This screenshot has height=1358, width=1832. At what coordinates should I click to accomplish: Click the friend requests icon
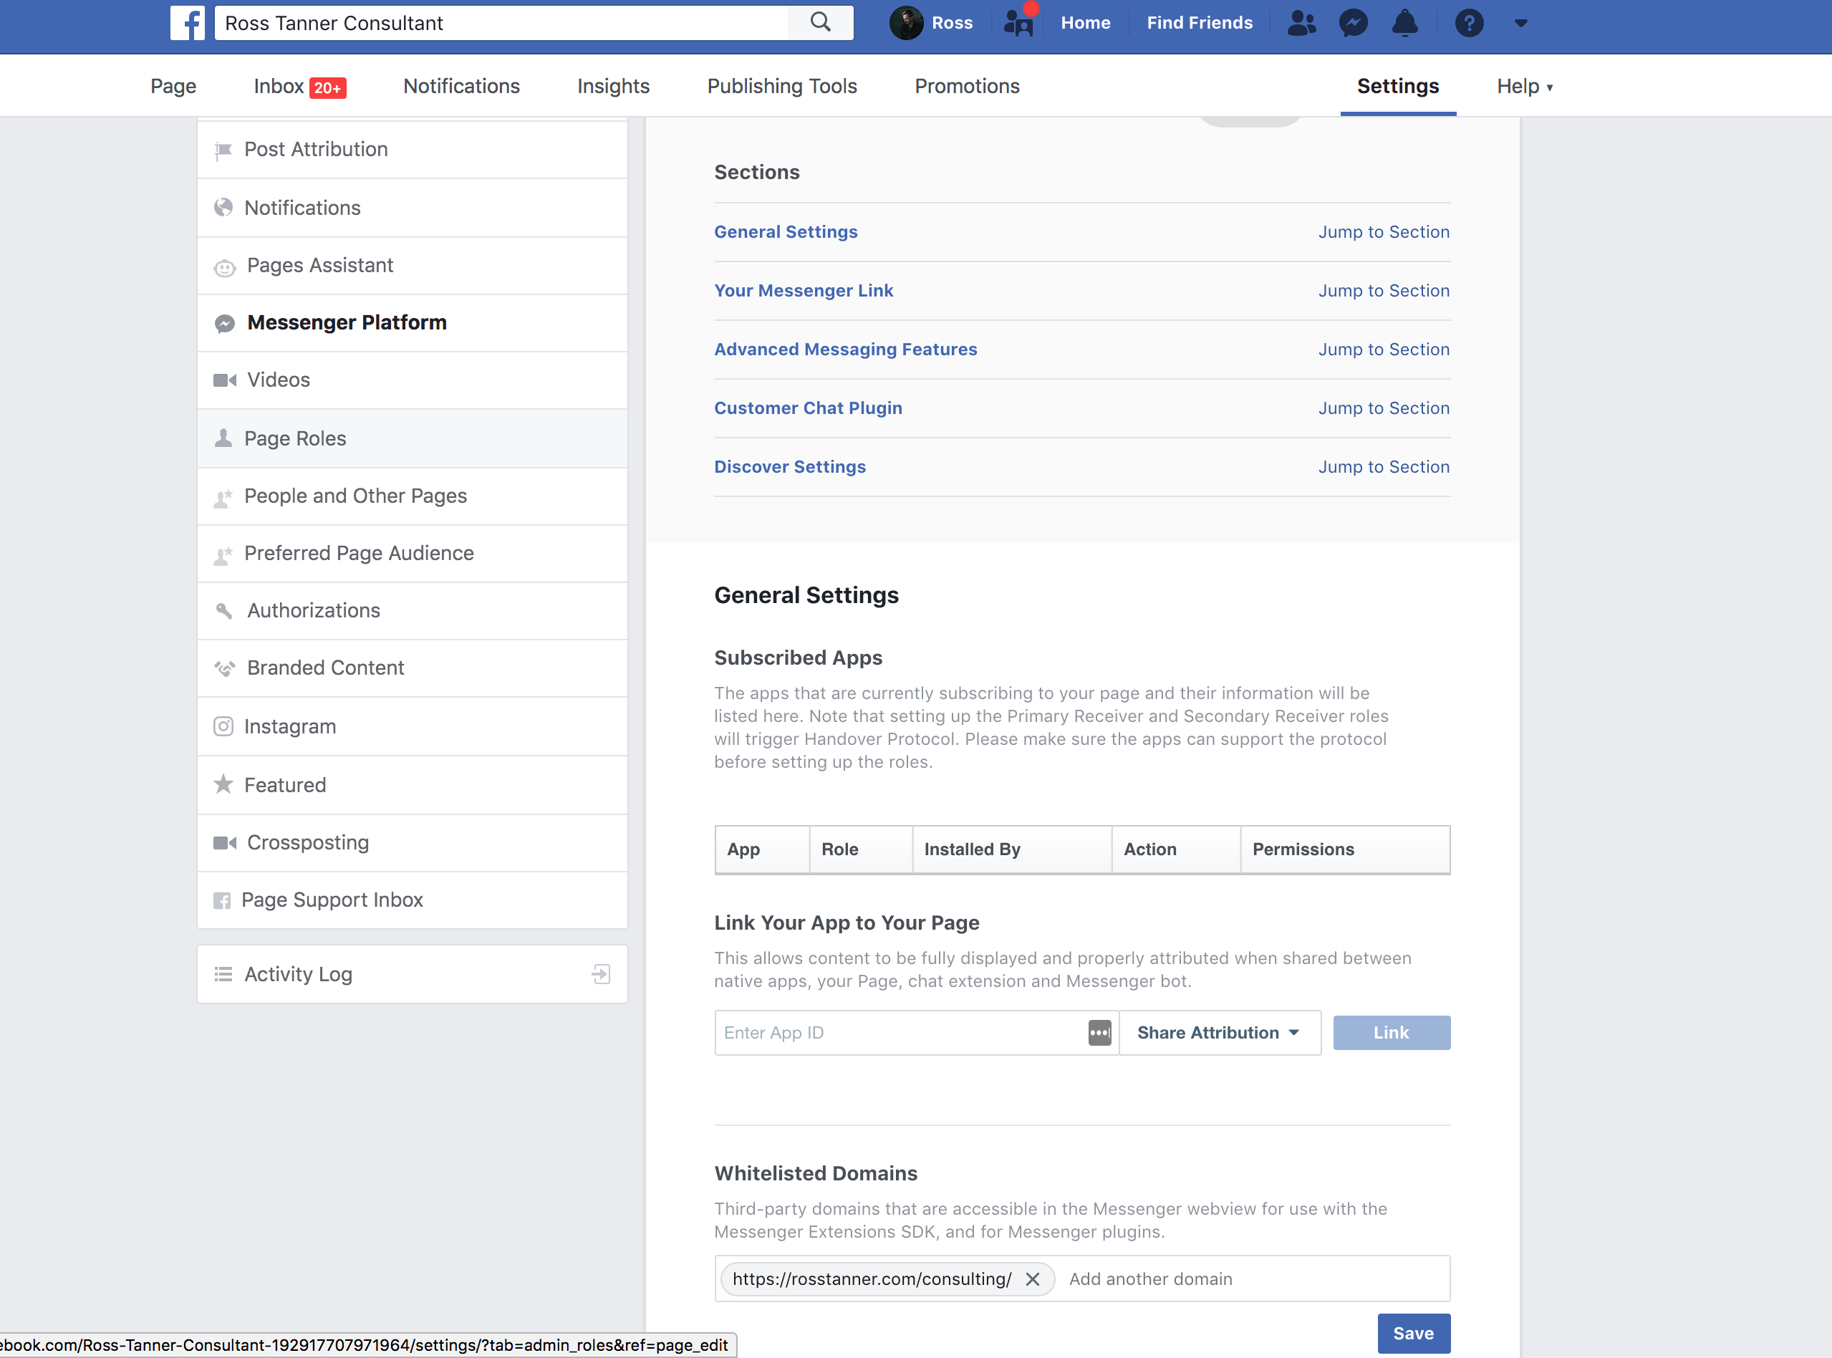pos(1301,22)
